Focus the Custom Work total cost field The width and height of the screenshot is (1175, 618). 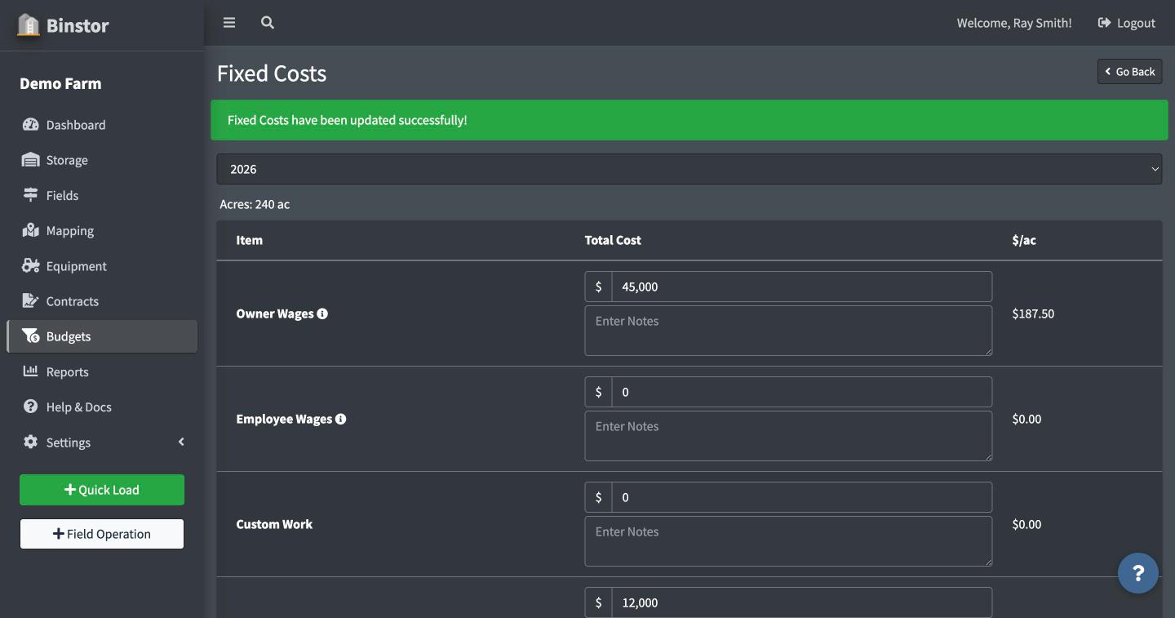click(801, 497)
